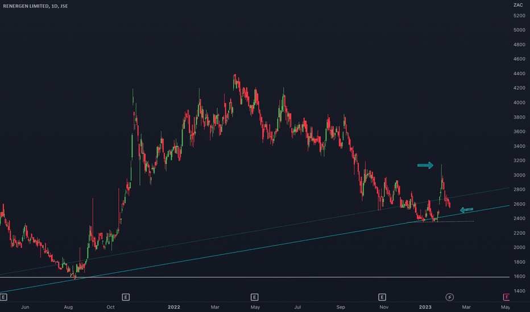Click the 3000 price axis label
This screenshot has width=530, height=312.
pos(519,175)
